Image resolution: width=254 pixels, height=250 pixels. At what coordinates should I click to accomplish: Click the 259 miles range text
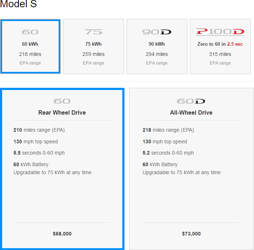pyautogui.click(x=93, y=54)
